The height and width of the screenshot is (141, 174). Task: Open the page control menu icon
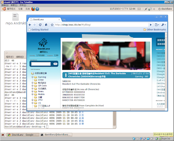pos(157,25)
